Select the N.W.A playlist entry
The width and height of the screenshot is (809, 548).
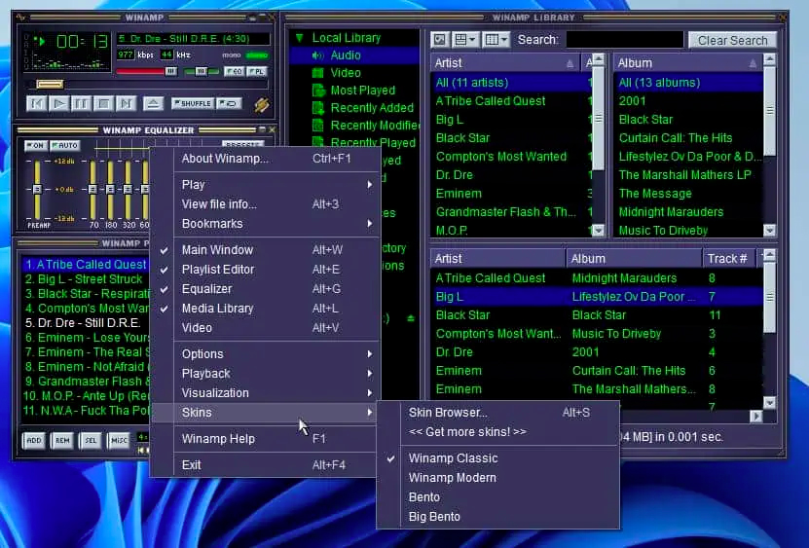tap(85, 411)
